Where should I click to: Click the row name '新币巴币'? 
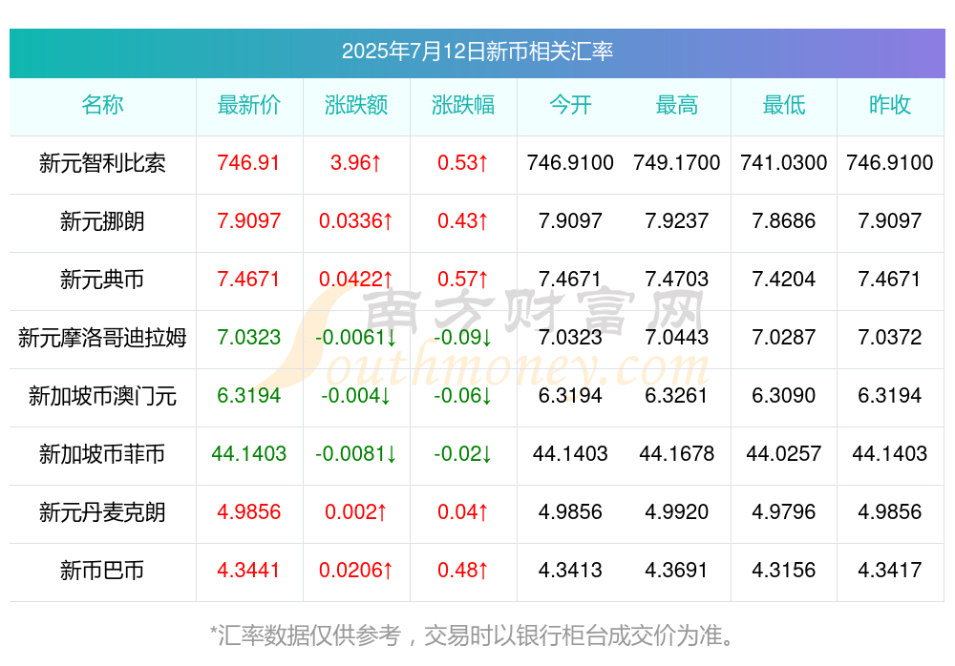[102, 571]
